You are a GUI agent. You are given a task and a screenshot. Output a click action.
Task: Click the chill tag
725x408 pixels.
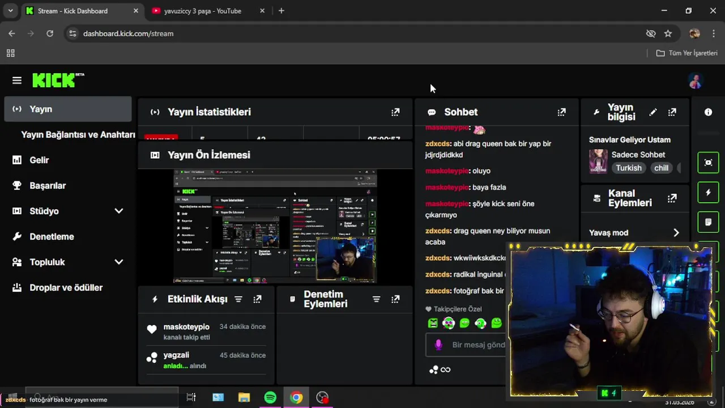coord(661,168)
